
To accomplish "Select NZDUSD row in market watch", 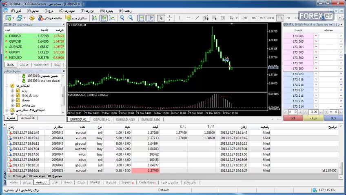I will tap(35, 58).
